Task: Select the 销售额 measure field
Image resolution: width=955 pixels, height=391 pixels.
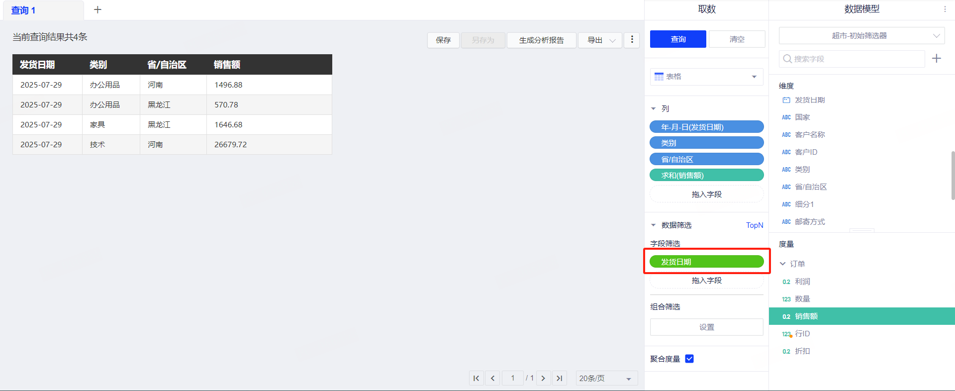Action: pyautogui.click(x=806, y=316)
